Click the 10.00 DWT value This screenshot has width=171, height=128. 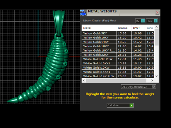click(138, 68)
